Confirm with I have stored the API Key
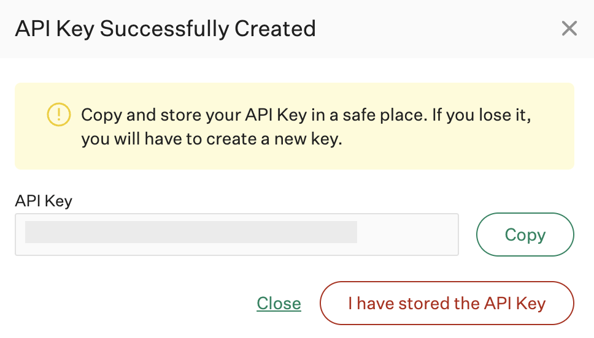594x338 pixels. (x=447, y=303)
